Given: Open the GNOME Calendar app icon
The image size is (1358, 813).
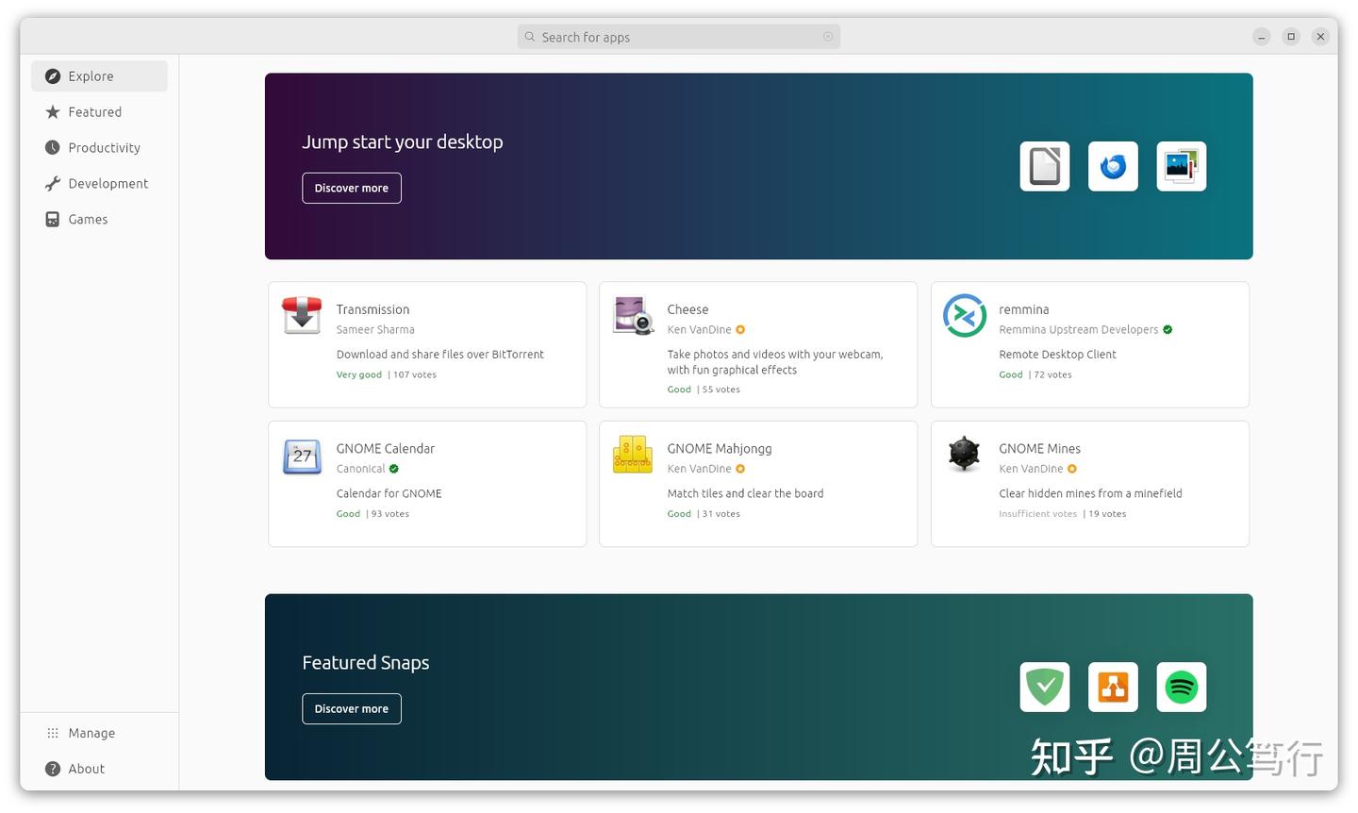Looking at the screenshot, I should (x=302, y=456).
